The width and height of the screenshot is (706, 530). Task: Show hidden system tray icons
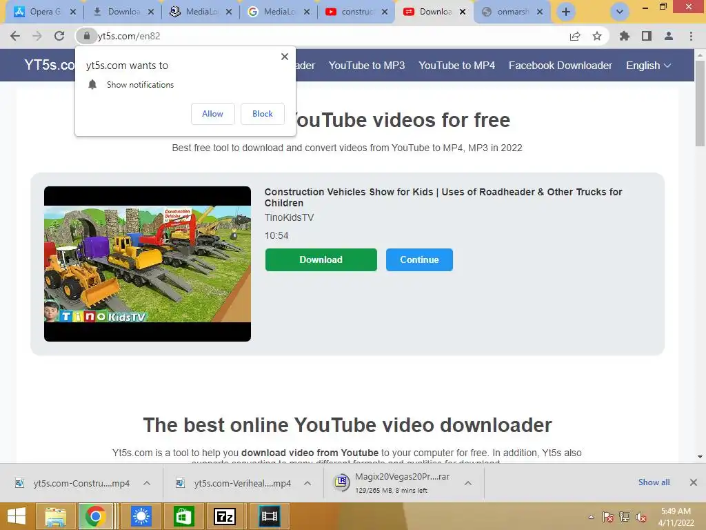click(x=591, y=517)
